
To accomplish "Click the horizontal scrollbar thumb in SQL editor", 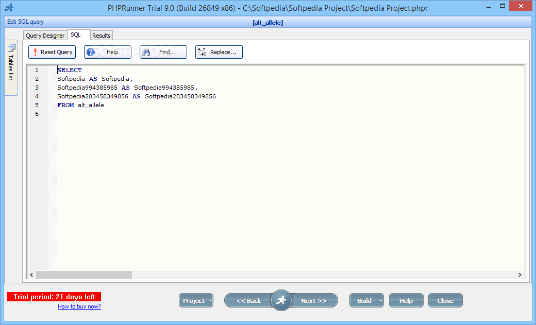I will (x=83, y=275).
